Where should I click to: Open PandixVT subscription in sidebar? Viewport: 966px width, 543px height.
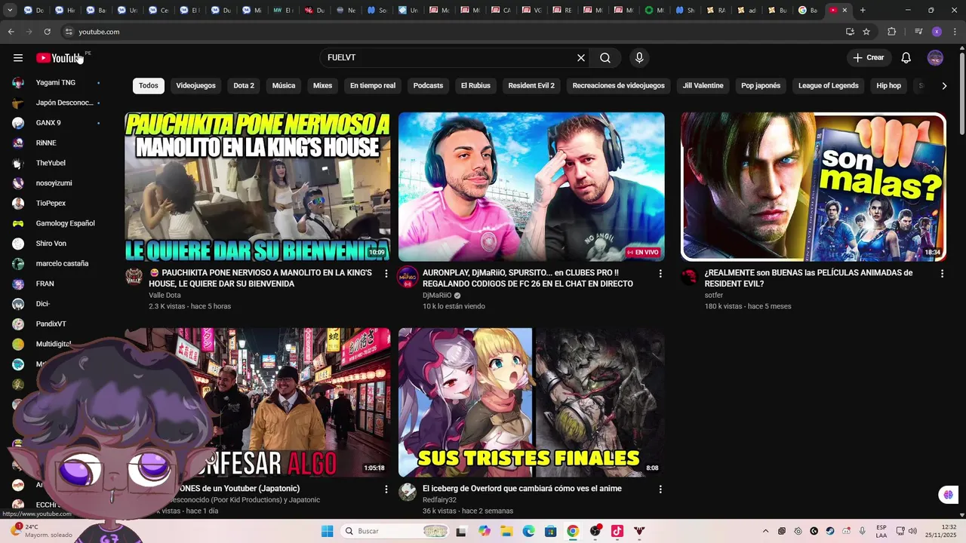tap(57, 324)
